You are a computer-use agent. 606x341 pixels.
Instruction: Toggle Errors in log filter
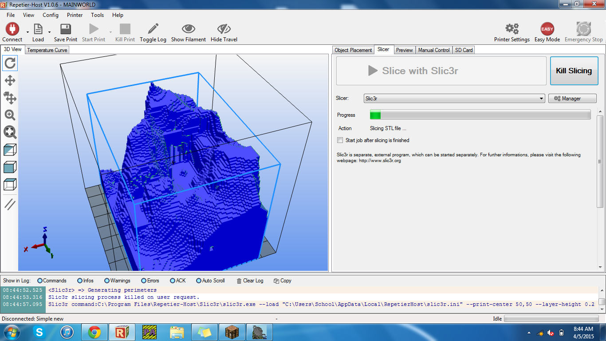[144, 281]
